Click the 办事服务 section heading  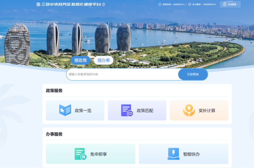tap(54, 134)
